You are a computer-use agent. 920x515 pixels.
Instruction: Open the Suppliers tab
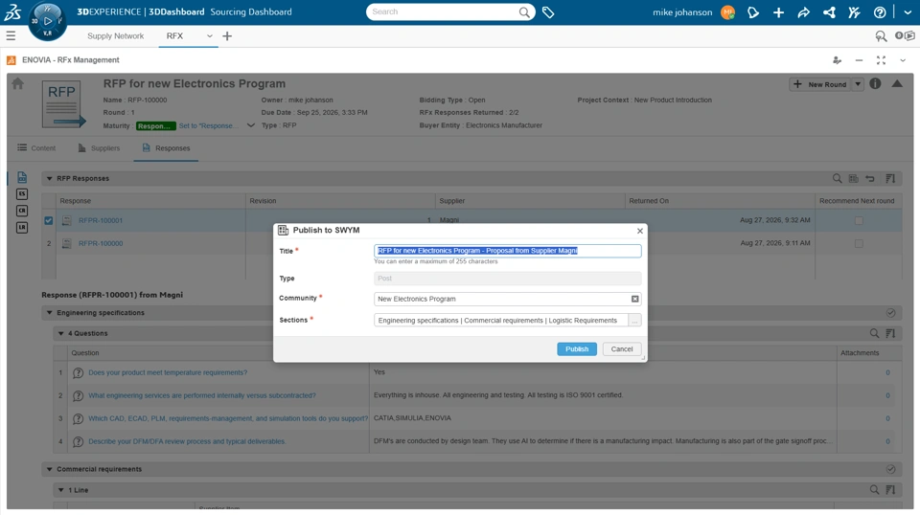pos(99,148)
